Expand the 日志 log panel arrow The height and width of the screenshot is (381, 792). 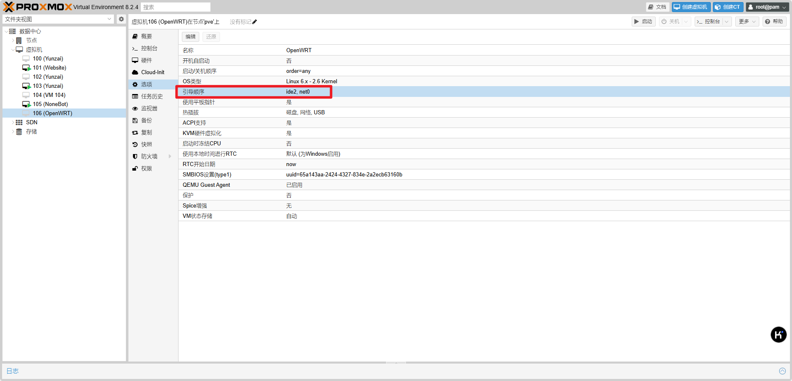tap(782, 371)
